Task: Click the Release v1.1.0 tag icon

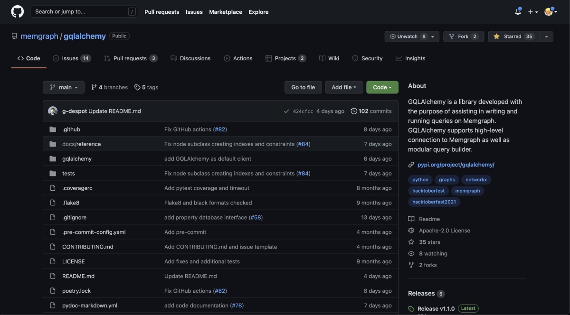Action: click(x=411, y=309)
